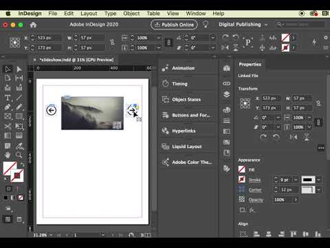This screenshot has height=248, width=330.
Task: Click the Fill swatch in Appearance
Action: point(242,169)
